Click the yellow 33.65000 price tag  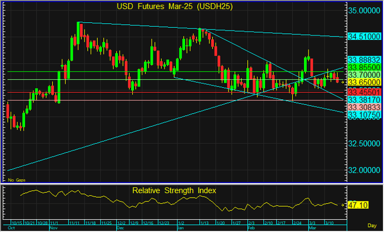(364, 82)
